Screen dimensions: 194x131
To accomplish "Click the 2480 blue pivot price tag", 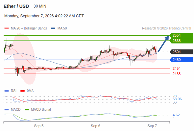I will (x=182, y=60).
